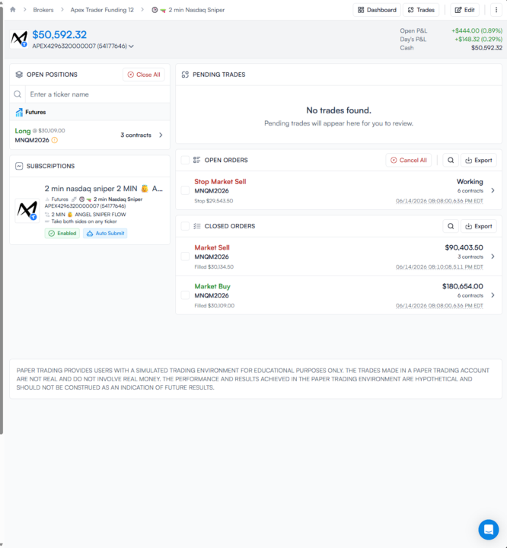The height and width of the screenshot is (548, 507).
Task: Search closed orders with the magnifier icon
Action: (x=451, y=226)
